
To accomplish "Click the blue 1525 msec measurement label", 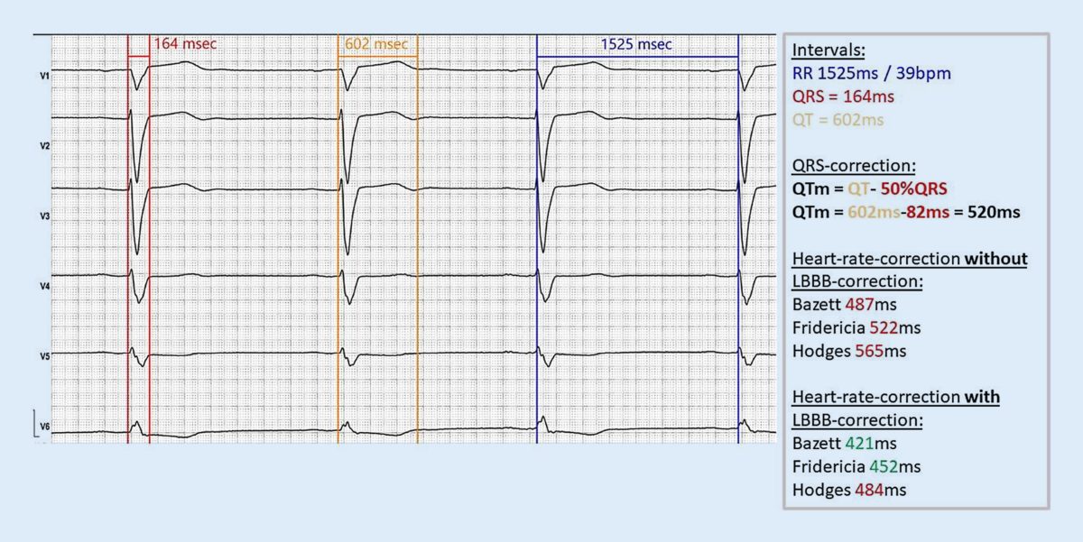I will tap(637, 43).
